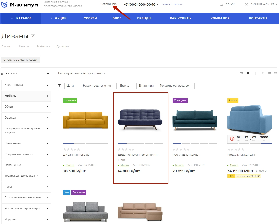
Task: Toggle the В наличии filter
Action: (146, 86)
